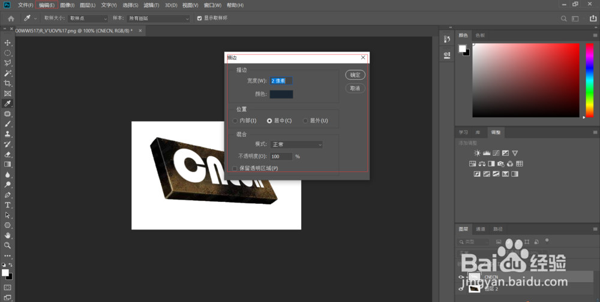Click 确定 in the 描边 dialog
Image resolution: width=600 pixels, height=302 pixels.
(355, 75)
